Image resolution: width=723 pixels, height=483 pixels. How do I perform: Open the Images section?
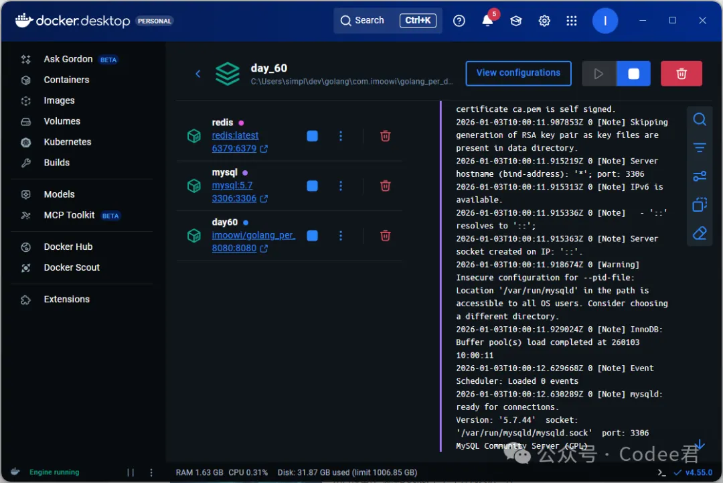click(59, 100)
